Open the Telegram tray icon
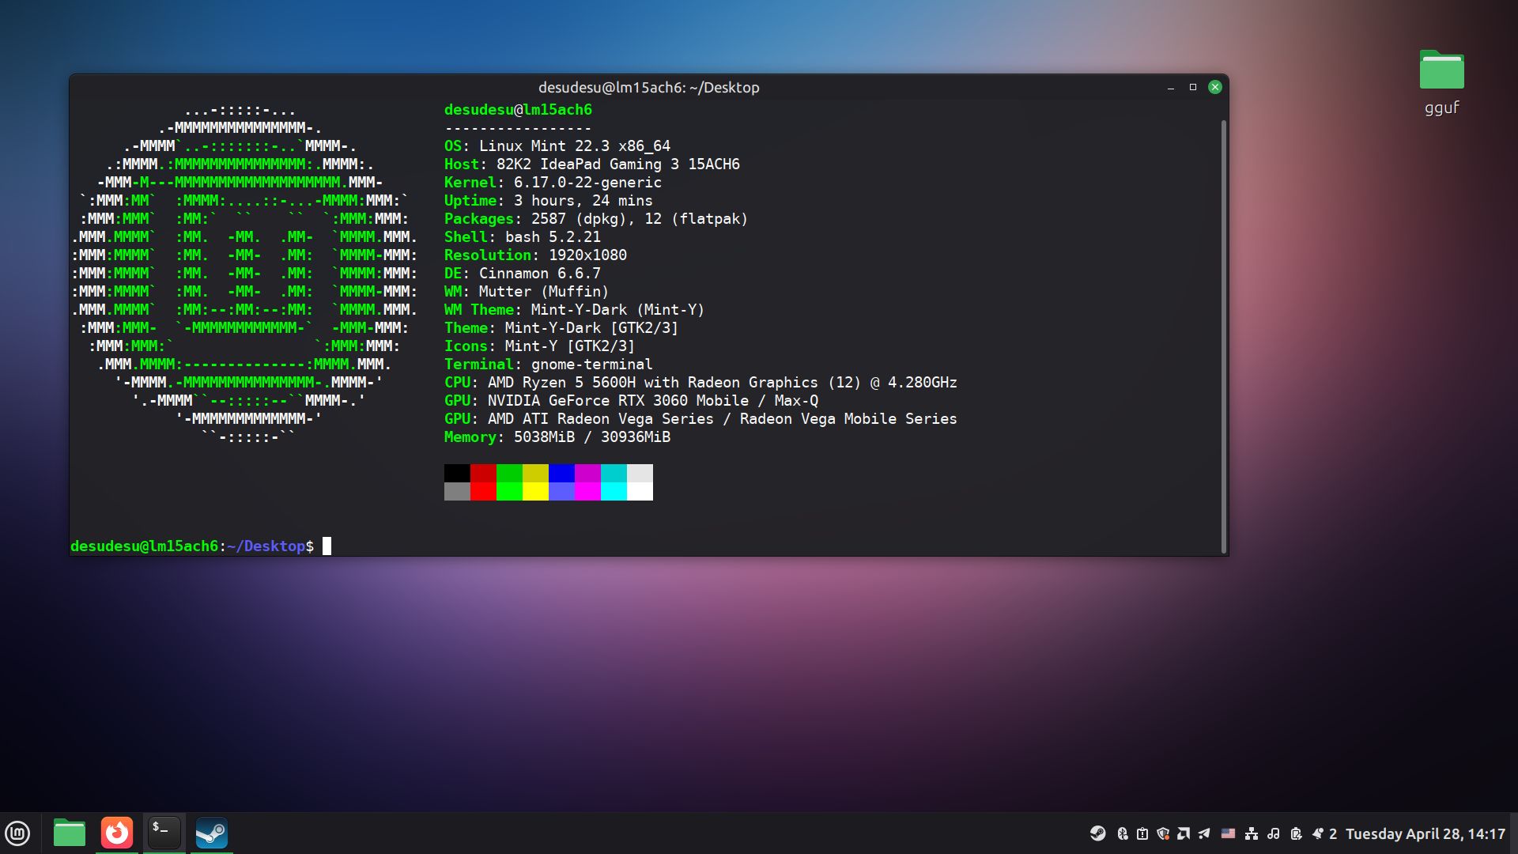Image resolution: width=1518 pixels, height=854 pixels. [x=1204, y=833]
